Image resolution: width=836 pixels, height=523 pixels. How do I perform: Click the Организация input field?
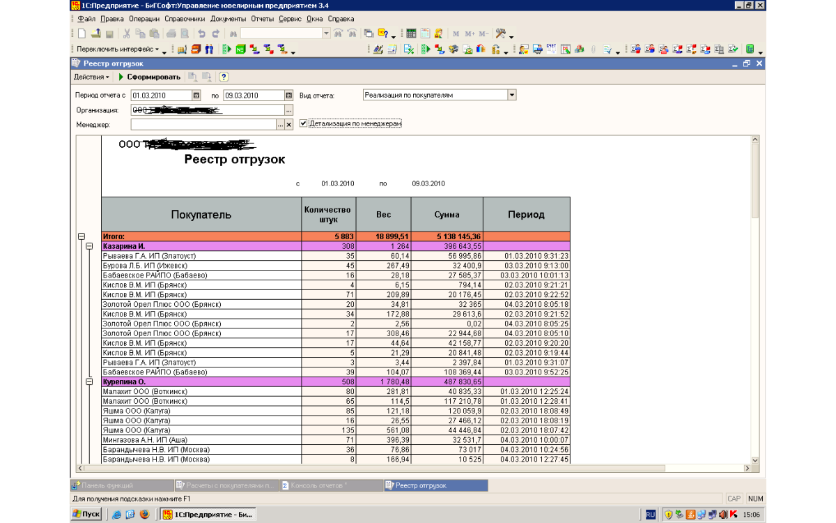point(207,110)
